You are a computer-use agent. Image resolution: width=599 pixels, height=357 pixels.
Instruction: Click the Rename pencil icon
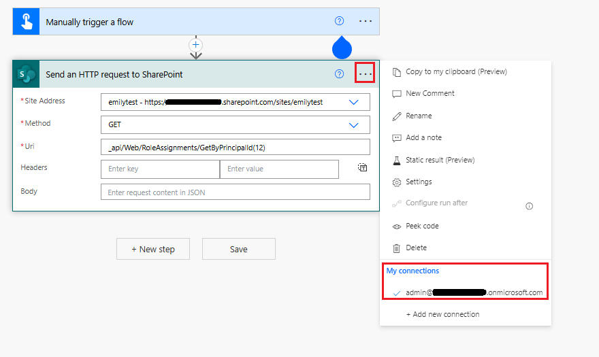pos(397,116)
